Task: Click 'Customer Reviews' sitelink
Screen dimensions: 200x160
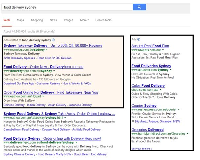Action: (48, 83)
